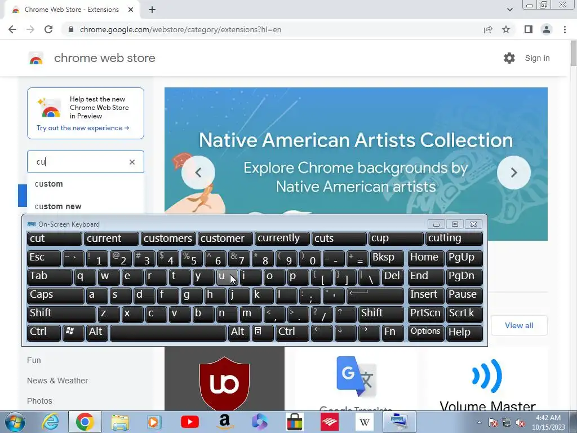Click View all button
This screenshot has width=577, height=433.
(519, 325)
